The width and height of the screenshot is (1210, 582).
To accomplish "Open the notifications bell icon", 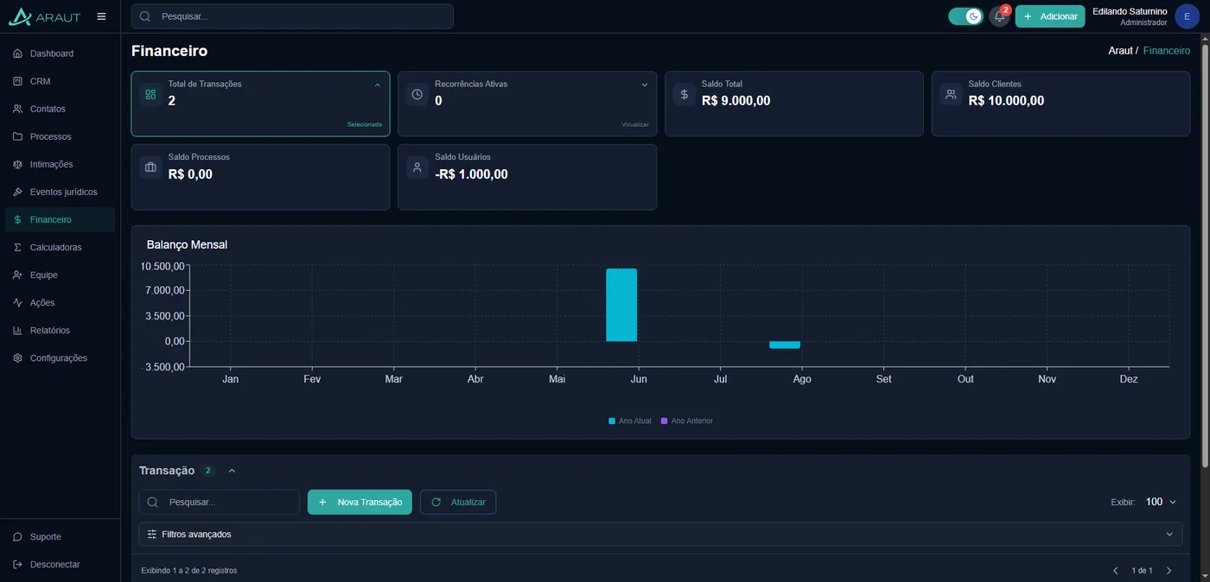I will pyautogui.click(x=999, y=16).
